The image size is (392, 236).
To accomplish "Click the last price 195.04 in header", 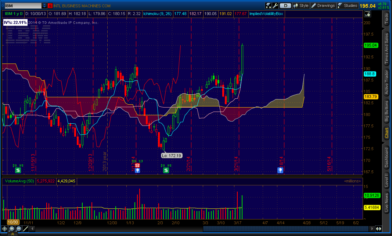I will tap(368, 6).
